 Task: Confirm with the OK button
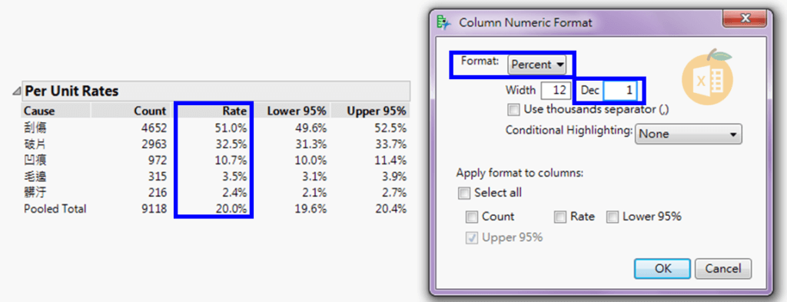pos(662,269)
